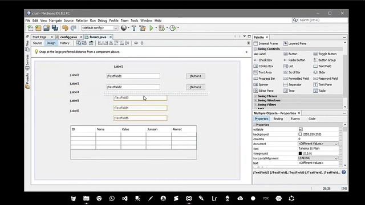The image size is (365, 205).
Task: Pick the Slider component from the Palette
Action: 319,72
